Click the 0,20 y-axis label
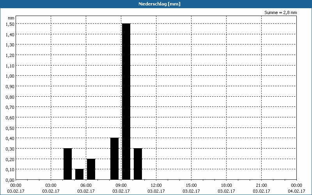This screenshot has width=312, height=195. point(10,159)
